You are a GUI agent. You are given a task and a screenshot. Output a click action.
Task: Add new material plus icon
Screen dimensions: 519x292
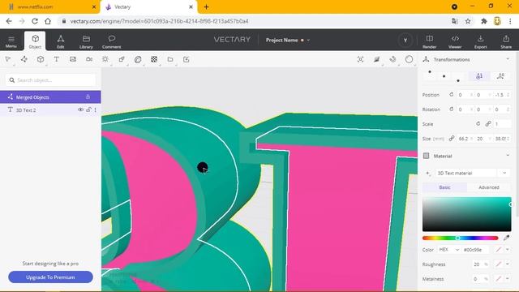[x=427, y=173]
